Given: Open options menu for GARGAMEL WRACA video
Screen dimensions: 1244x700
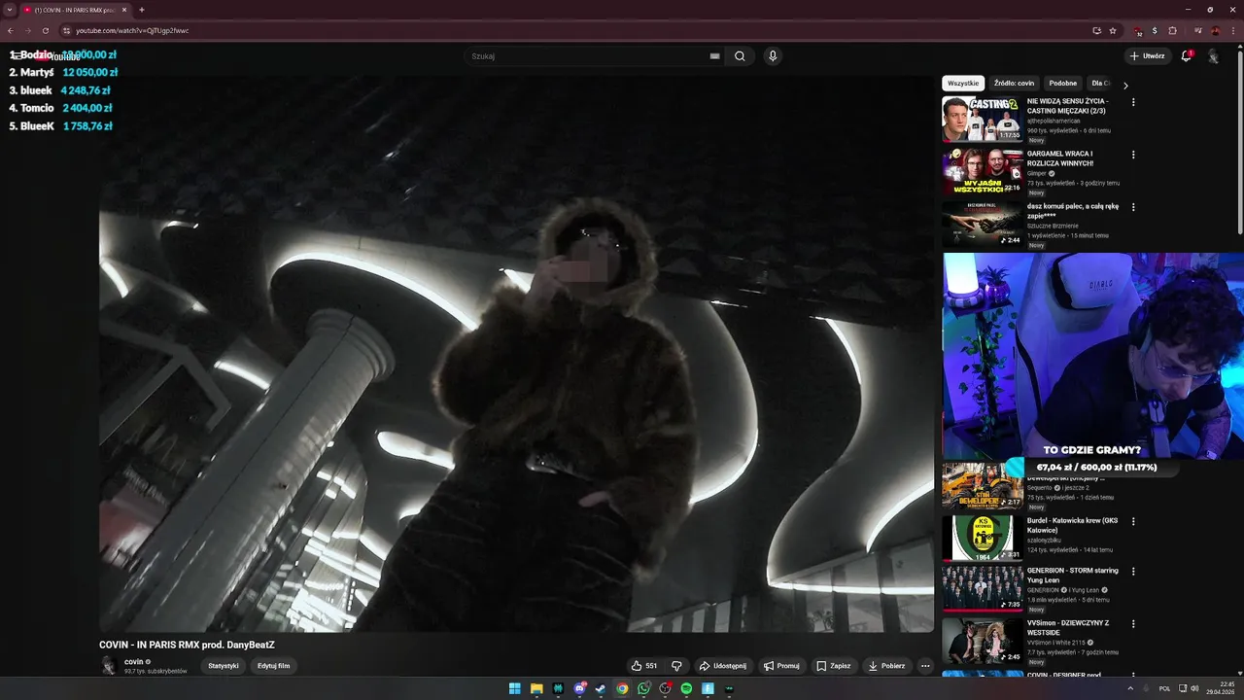Looking at the screenshot, I should tap(1133, 155).
